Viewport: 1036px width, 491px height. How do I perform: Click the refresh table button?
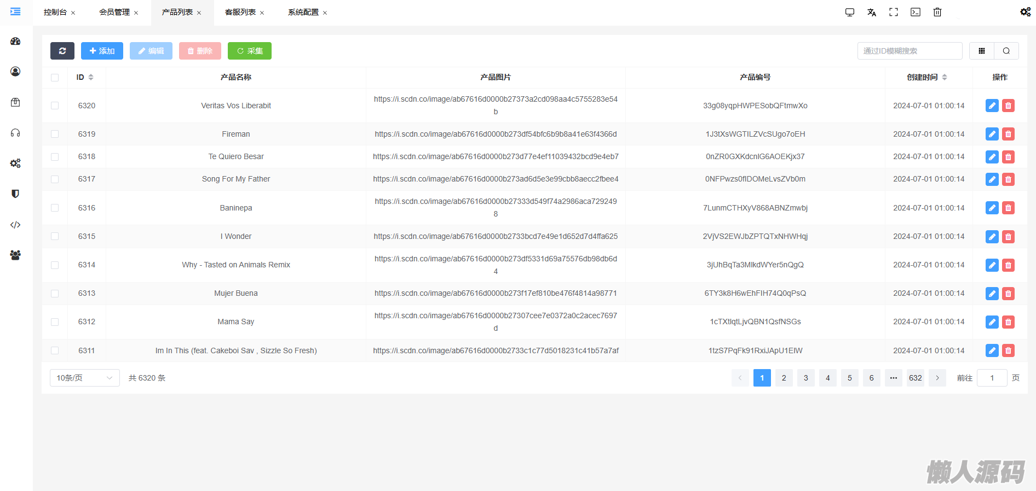(x=62, y=51)
